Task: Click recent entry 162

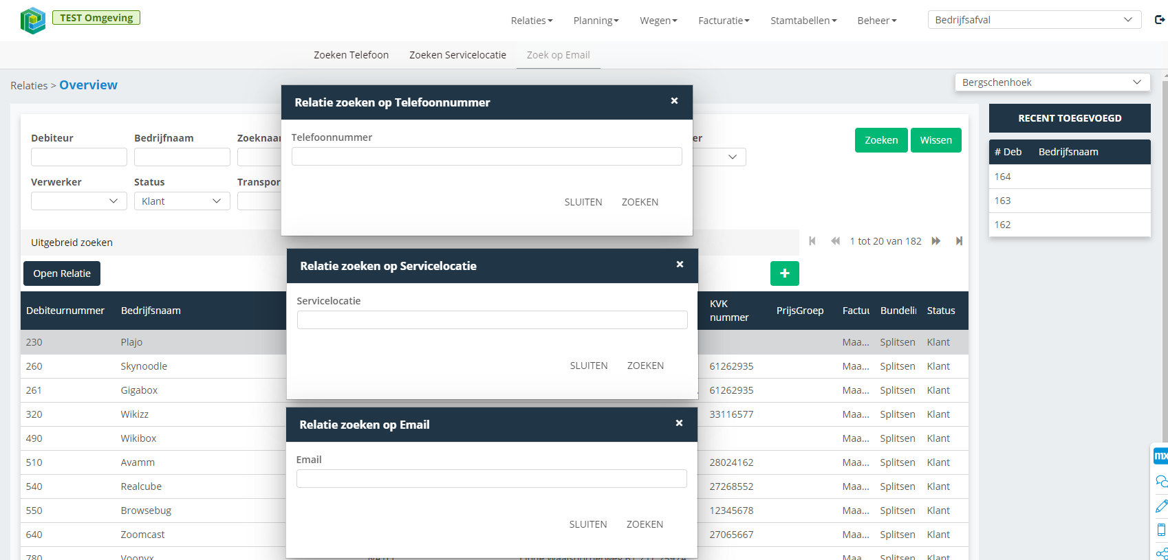Action: click(1070, 225)
